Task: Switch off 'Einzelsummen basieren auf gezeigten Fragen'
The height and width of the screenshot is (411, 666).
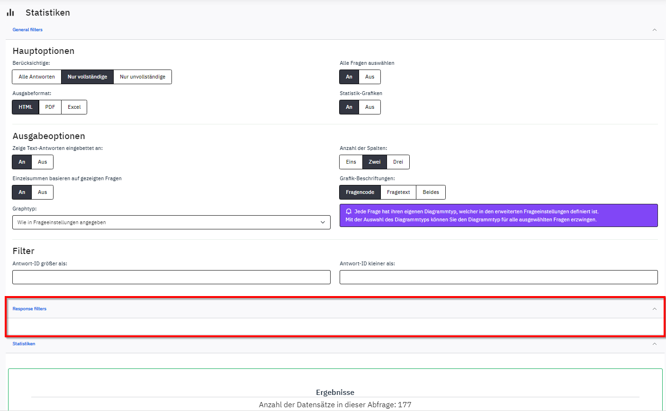Action: [42, 192]
